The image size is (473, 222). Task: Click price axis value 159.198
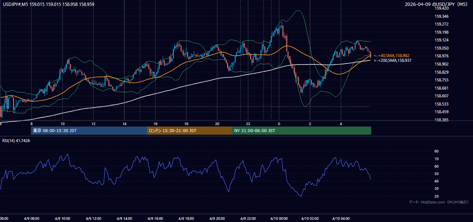click(x=442, y=32)
